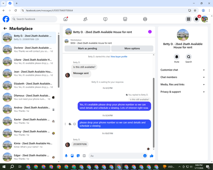React to the 'please drop your phone number' message
Screen dimensions: 213x170
click(75, 124)
